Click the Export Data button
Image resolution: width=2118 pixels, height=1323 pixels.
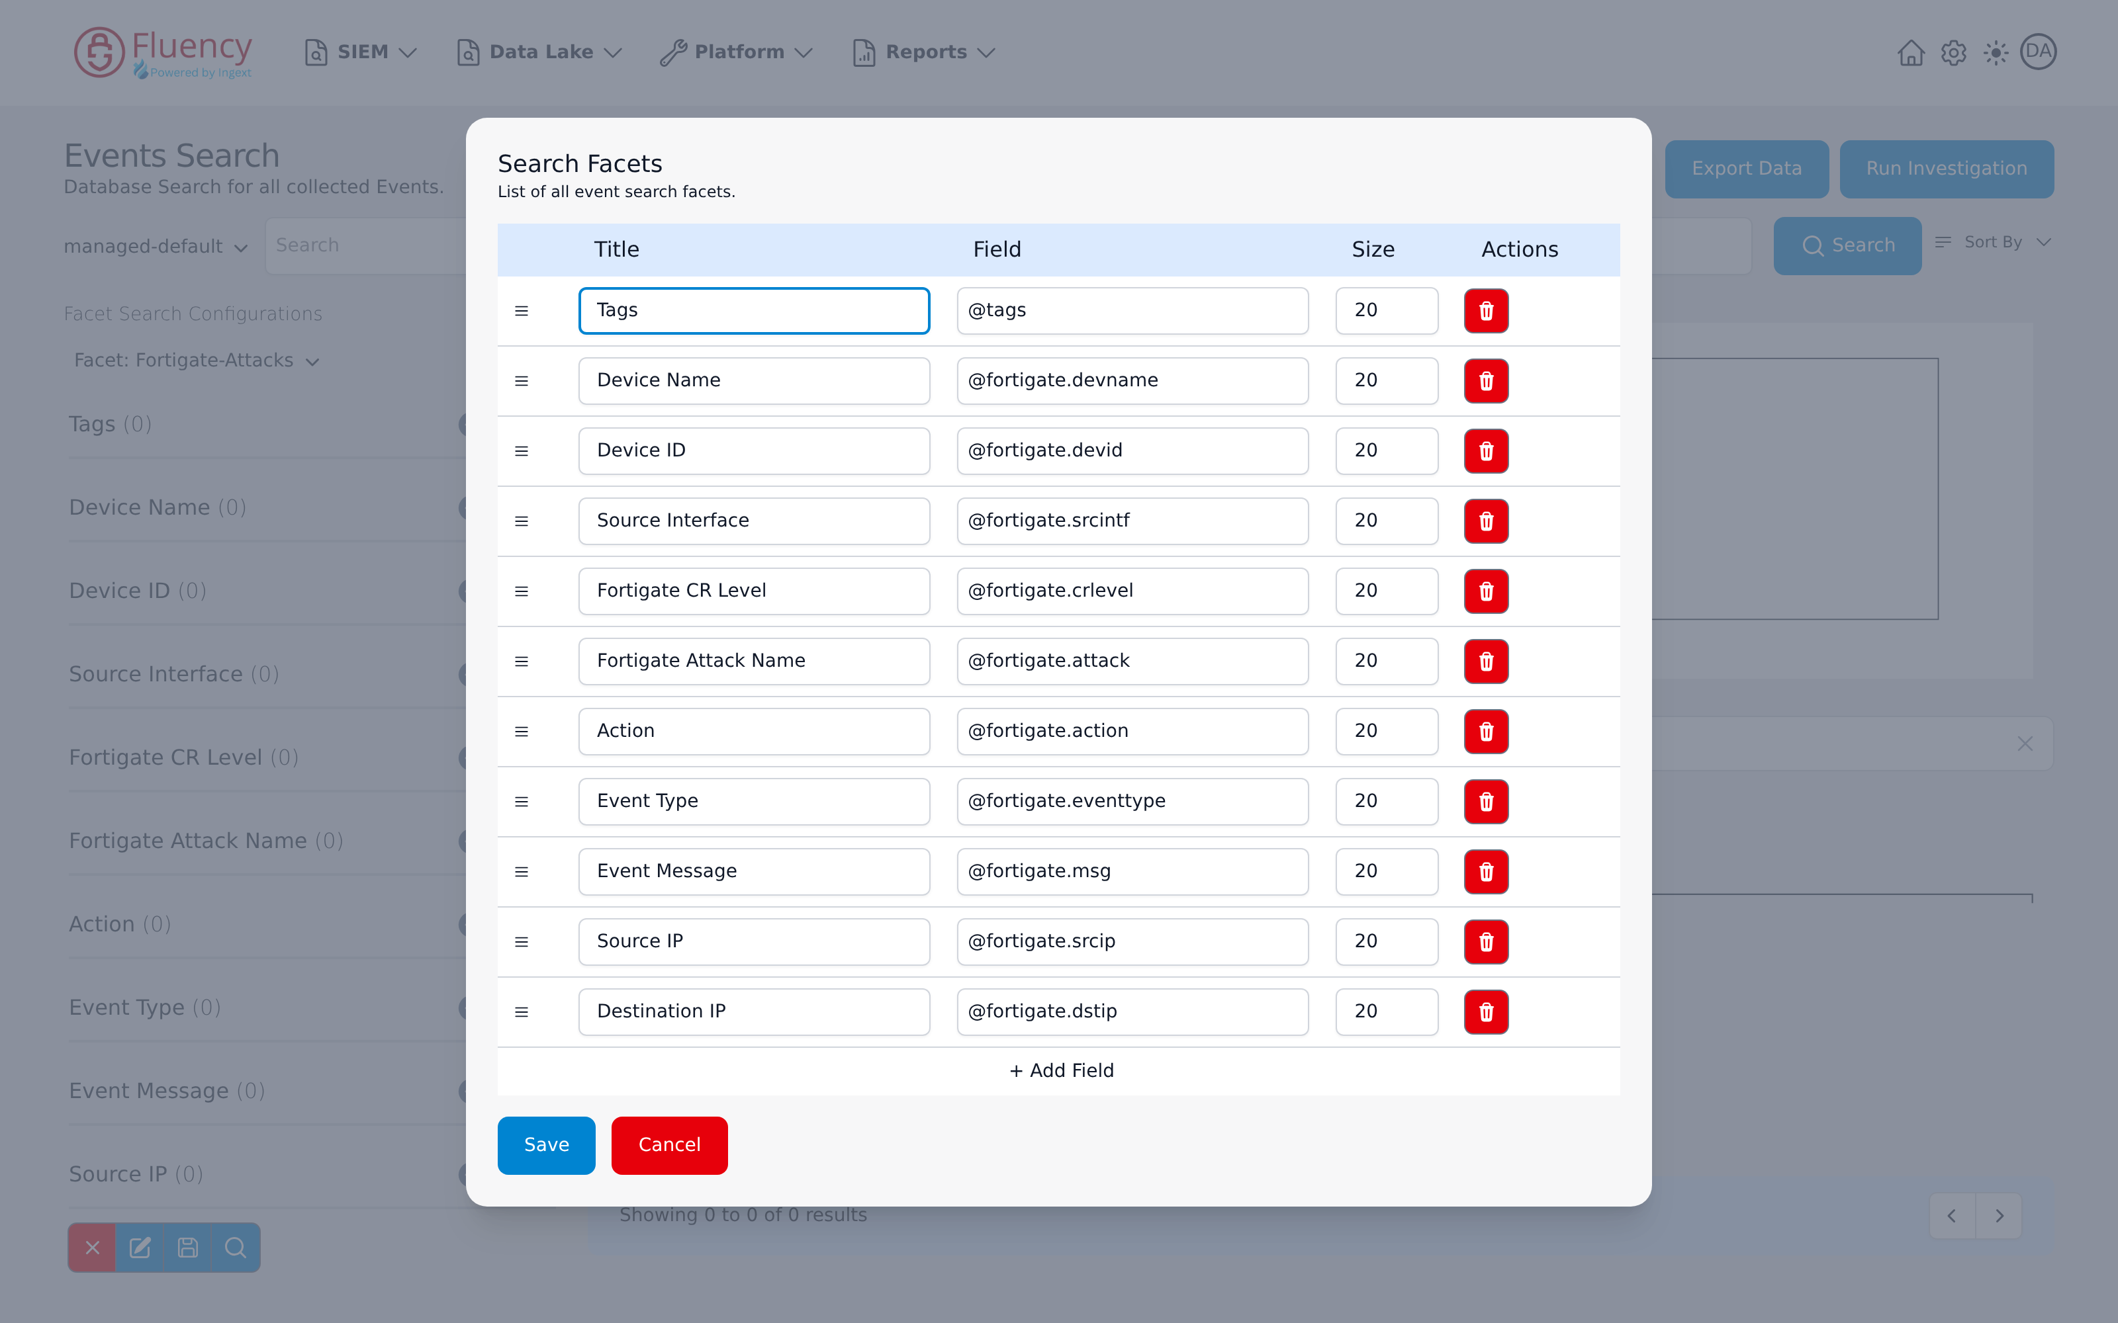coord(1746,169)
